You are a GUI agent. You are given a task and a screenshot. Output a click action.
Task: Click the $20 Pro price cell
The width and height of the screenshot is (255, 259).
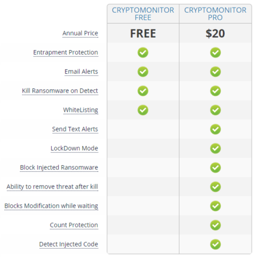click(x=215, y=33)
